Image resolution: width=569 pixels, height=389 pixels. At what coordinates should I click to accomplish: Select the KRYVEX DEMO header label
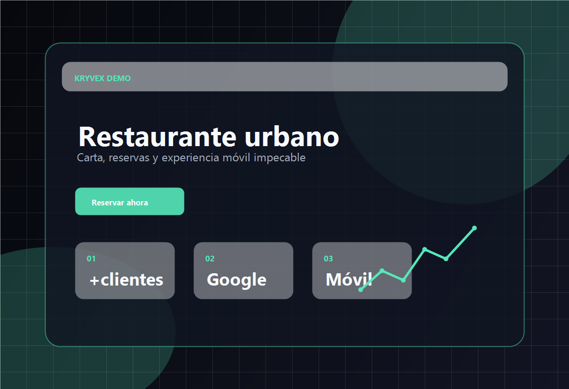click(102, 78)
